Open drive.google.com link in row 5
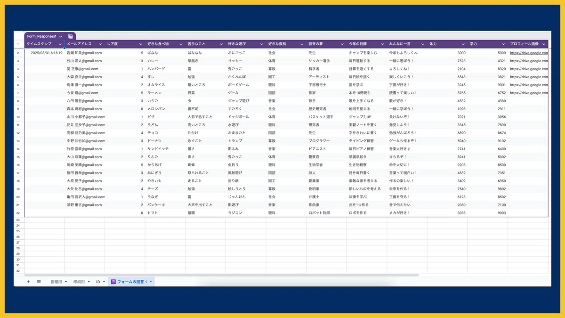This screenshot has width=565, height=318. [529, 77]
